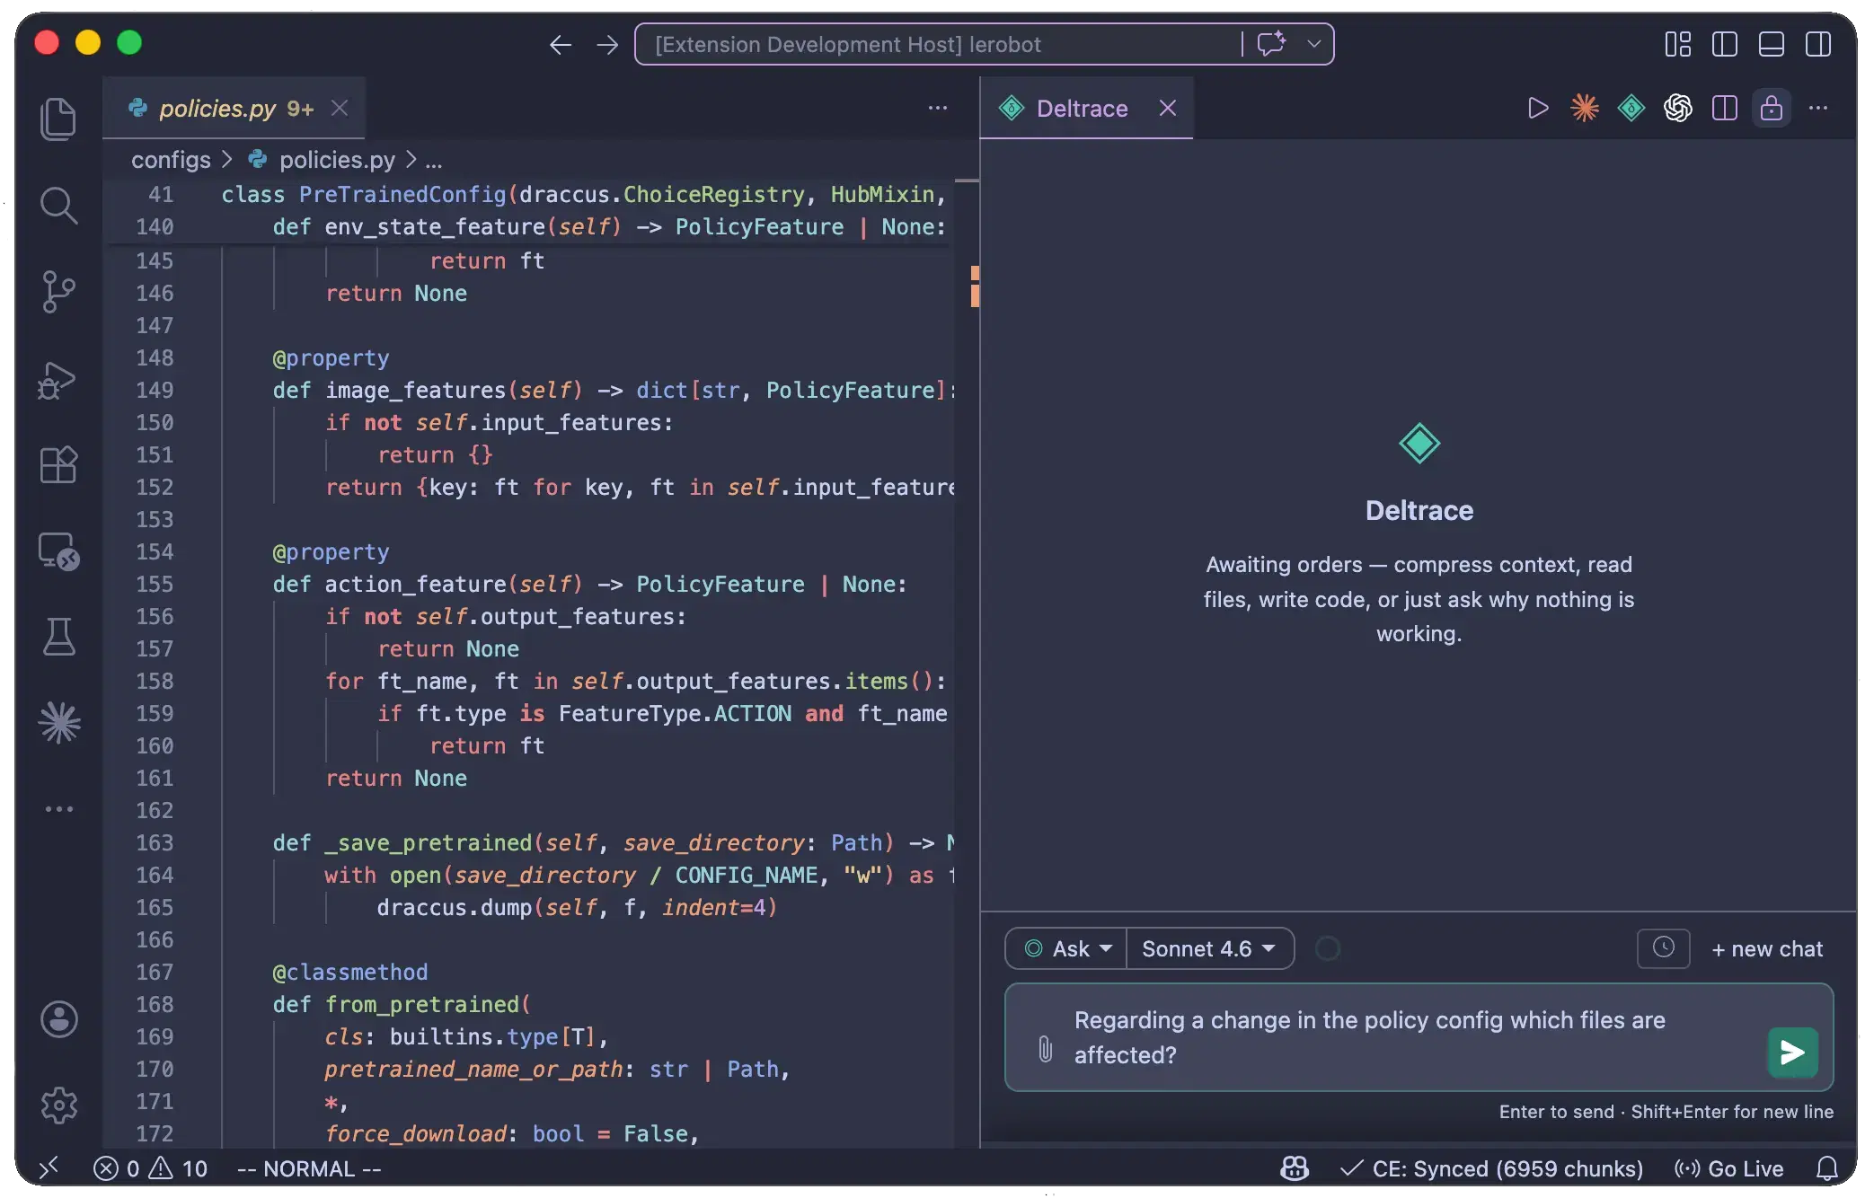Go forward in navigation history
Viewport: 1874px width, 1198px height.
pos(607,44)
